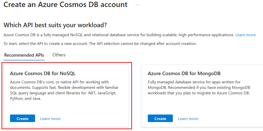Open Learn more in the MongoDB card
The image size is (263, 131).
(x=188, y=119)
